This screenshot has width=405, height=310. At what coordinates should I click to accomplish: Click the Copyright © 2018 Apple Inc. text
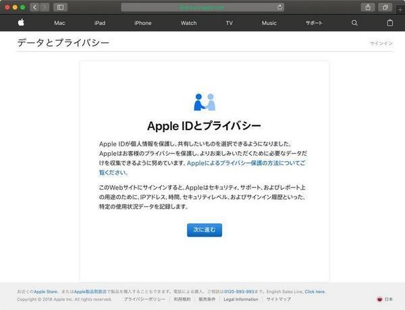click(x=64, y=299)
